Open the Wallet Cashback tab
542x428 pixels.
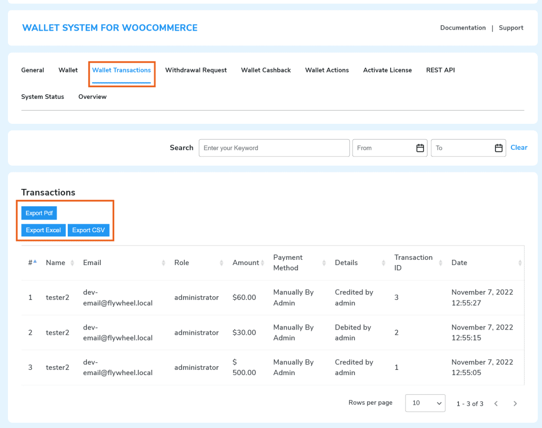(x=266, y=70)
